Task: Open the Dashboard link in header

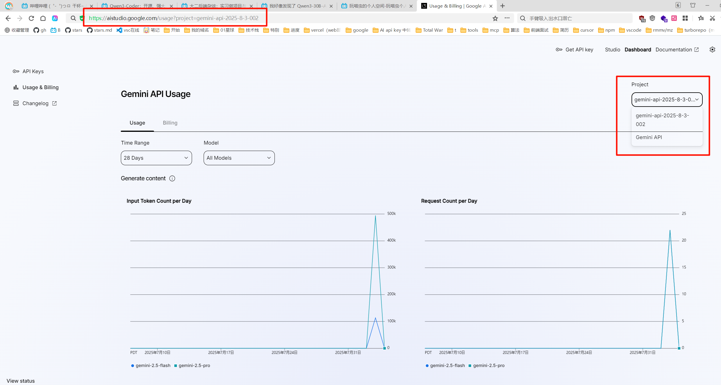Action: 638,50
